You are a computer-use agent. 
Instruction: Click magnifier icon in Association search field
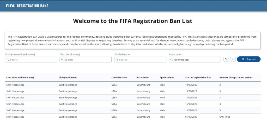(x=171, y=60)
